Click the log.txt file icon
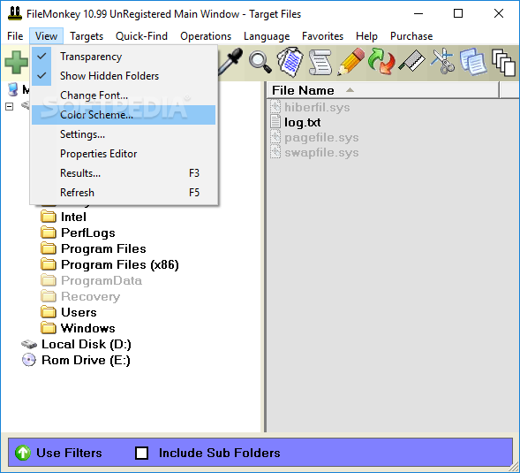The height and width of the screenshot is (473, 520). tap(275, 122)
